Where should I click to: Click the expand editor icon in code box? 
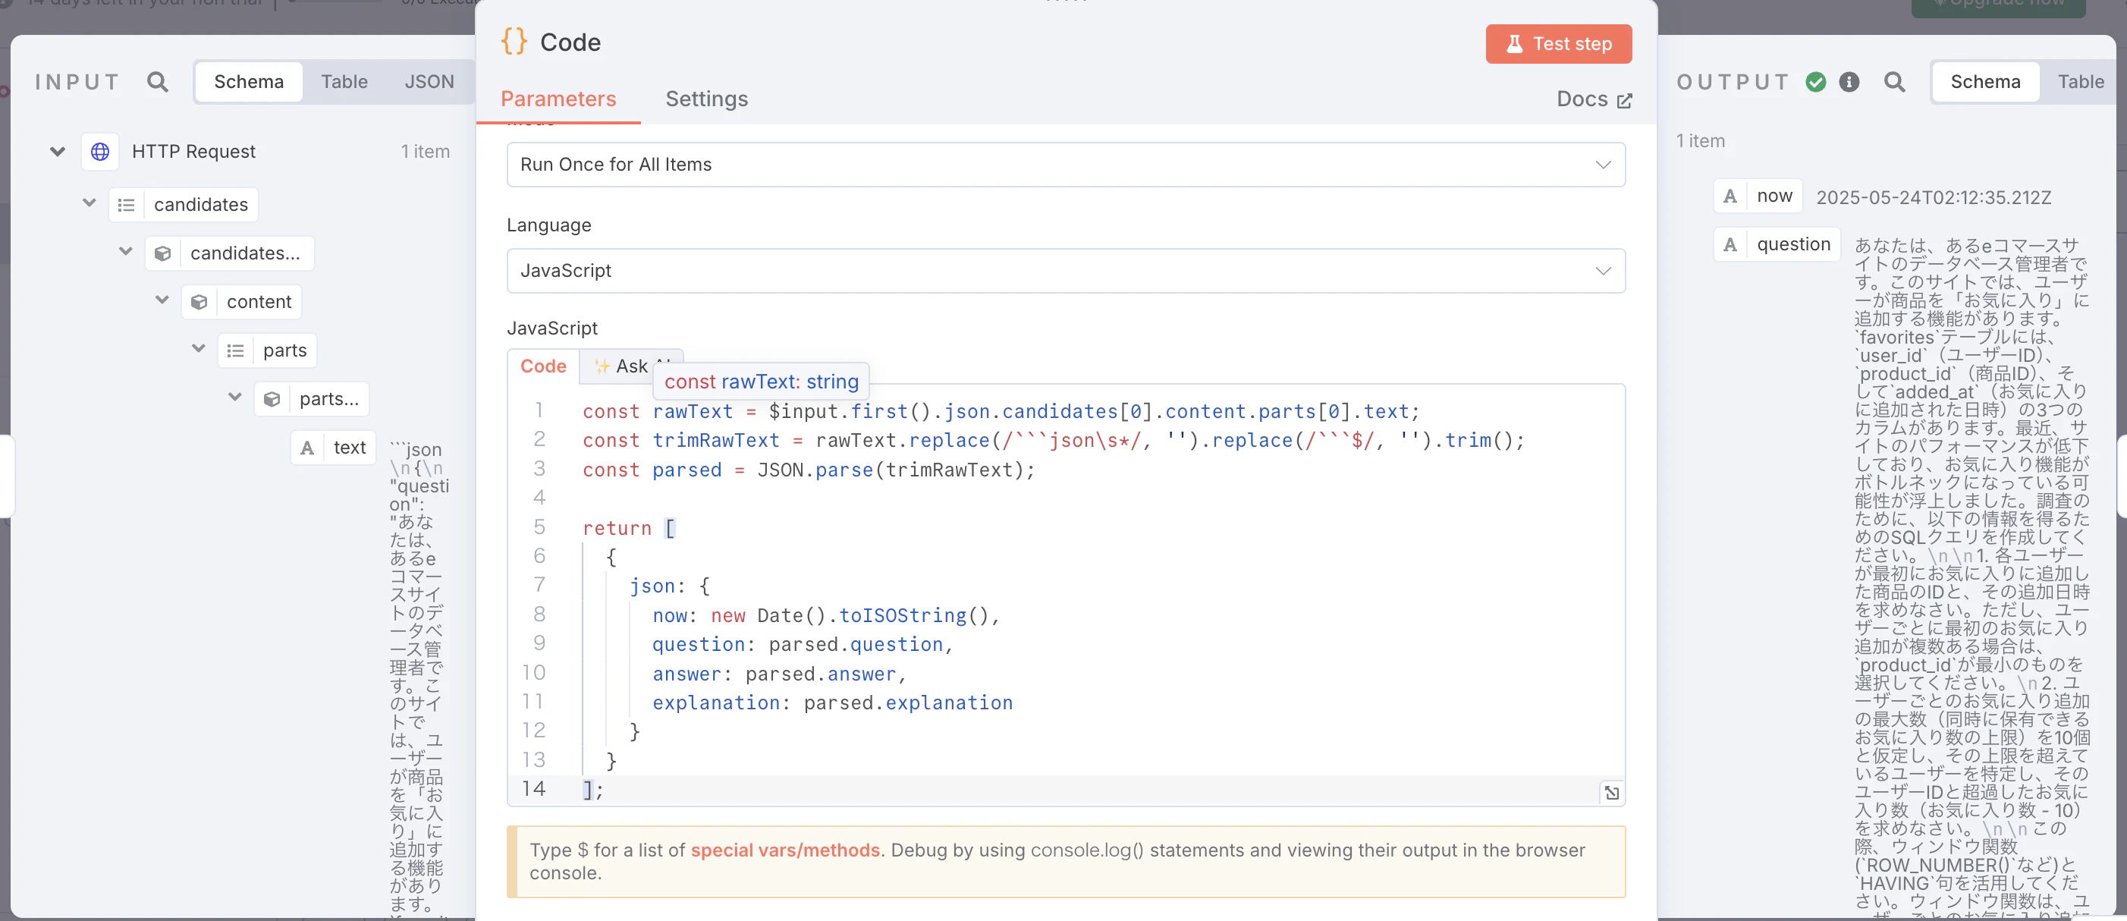tap(1612, 793)
